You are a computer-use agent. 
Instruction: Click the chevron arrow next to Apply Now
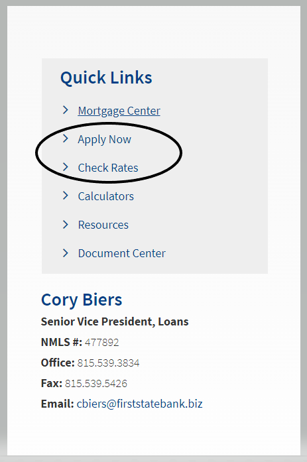point(66,139)
